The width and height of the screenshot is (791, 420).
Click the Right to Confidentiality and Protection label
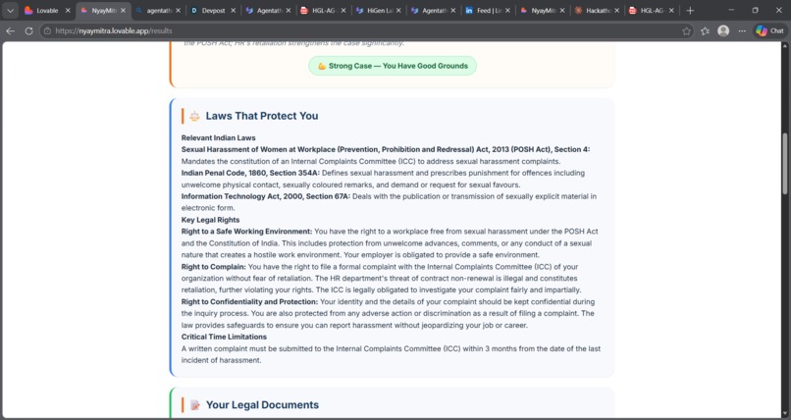[249, 301]
